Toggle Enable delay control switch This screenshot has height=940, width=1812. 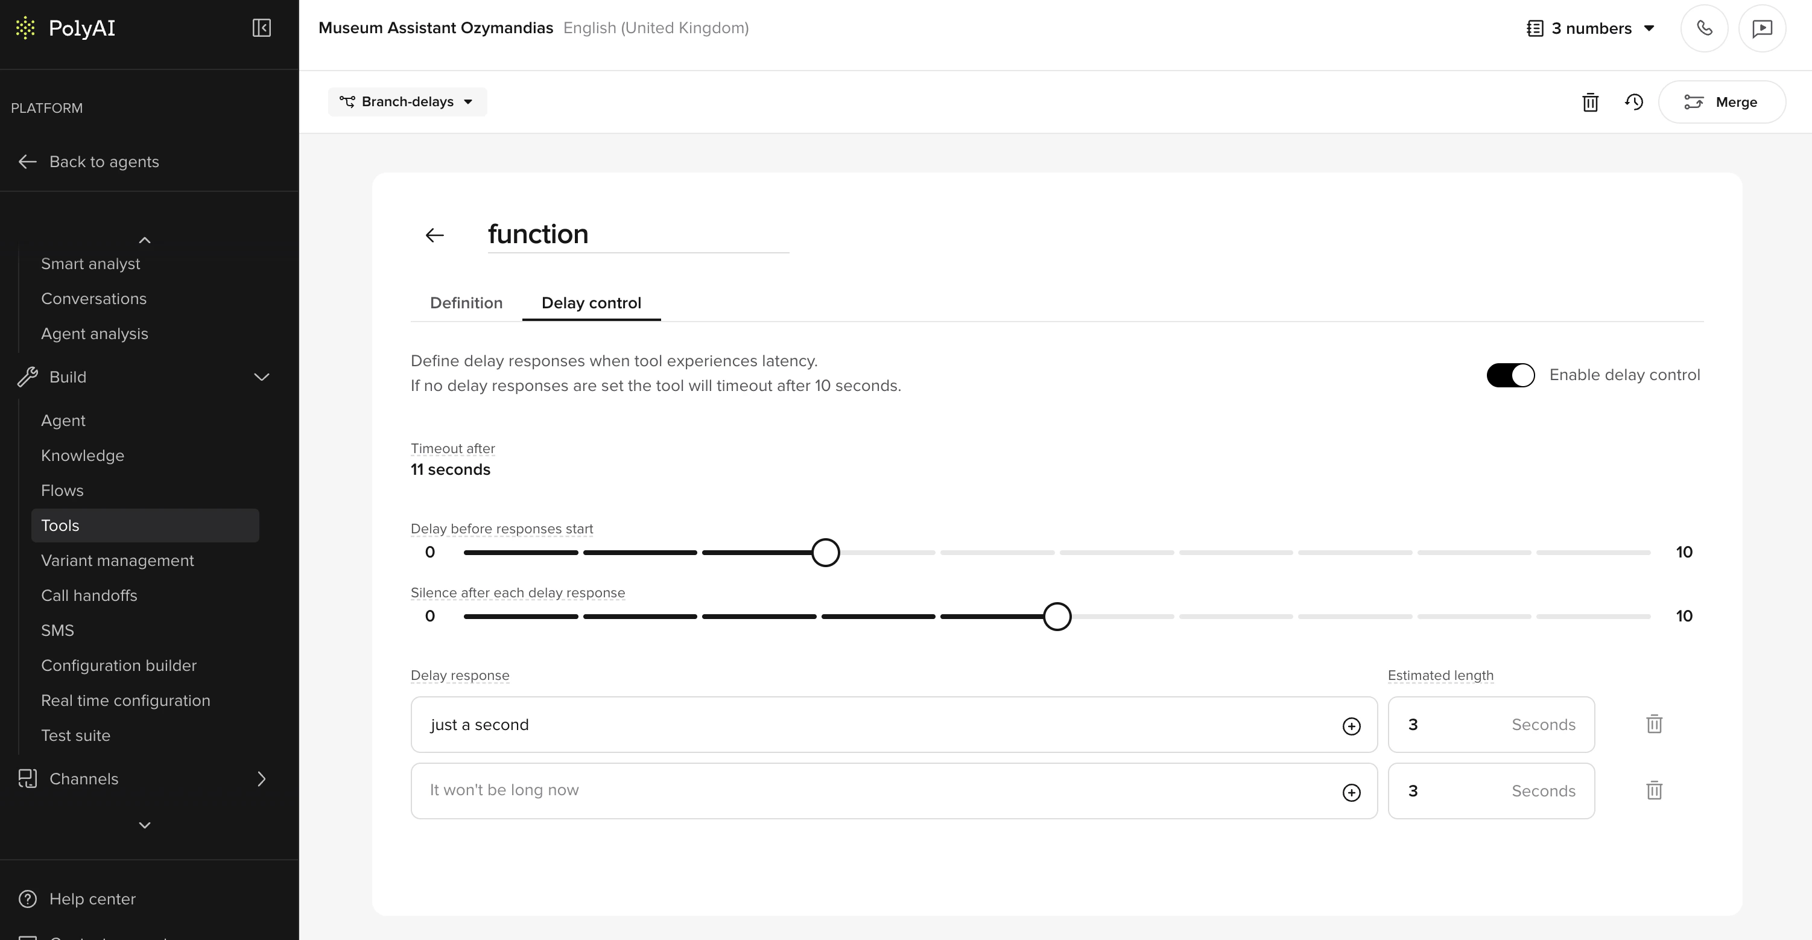coord(1510,375)
